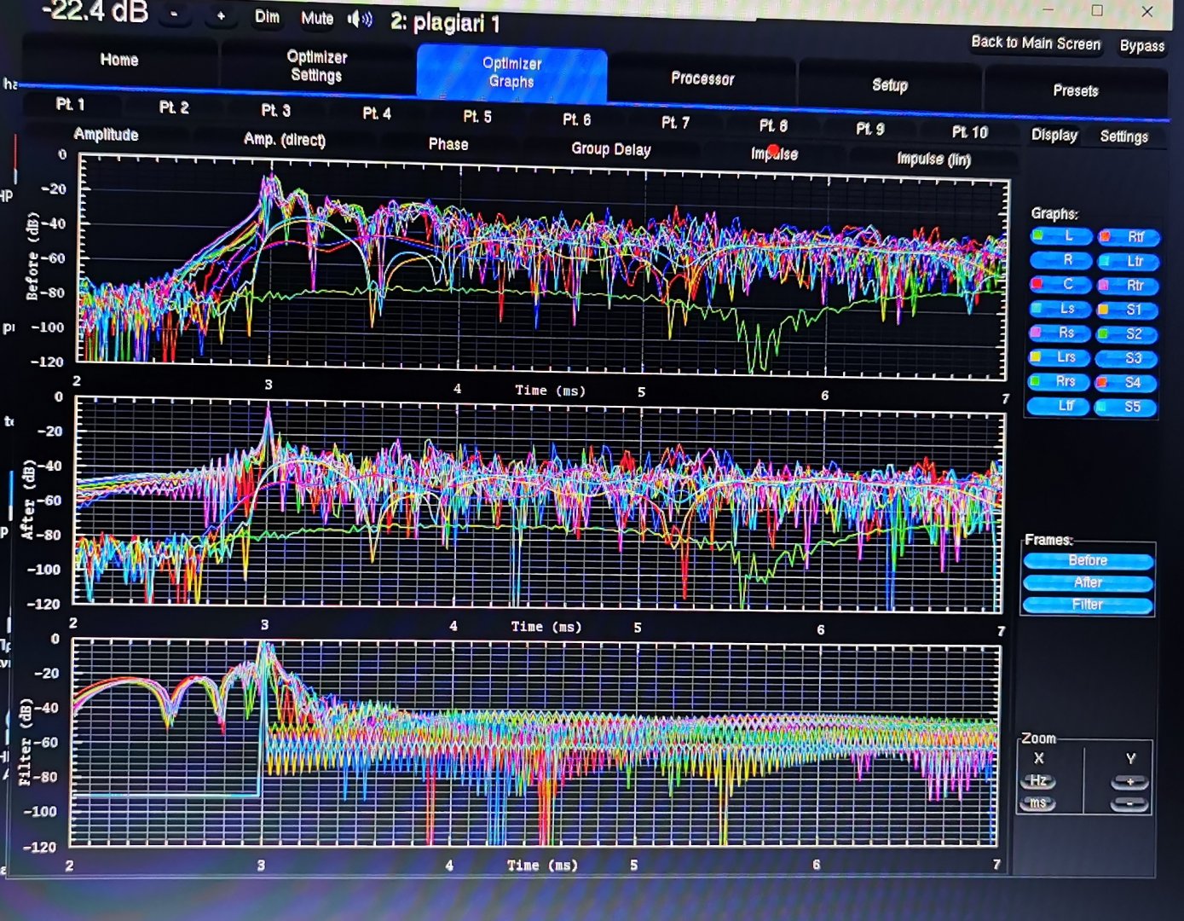The height and width of the screenshot is (921, 1184).
Task: Click inside the Filter impulse graph
Action: [x=534, y=744]
